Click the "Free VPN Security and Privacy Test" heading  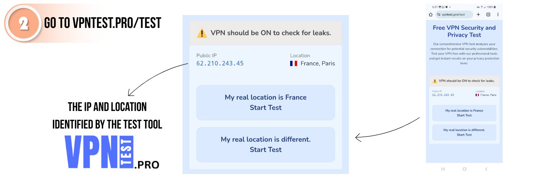point(464,31)
